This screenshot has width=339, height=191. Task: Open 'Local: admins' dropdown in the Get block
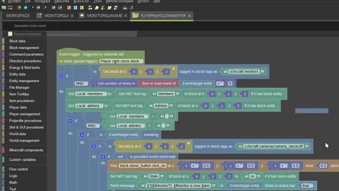tap(131, 126)
